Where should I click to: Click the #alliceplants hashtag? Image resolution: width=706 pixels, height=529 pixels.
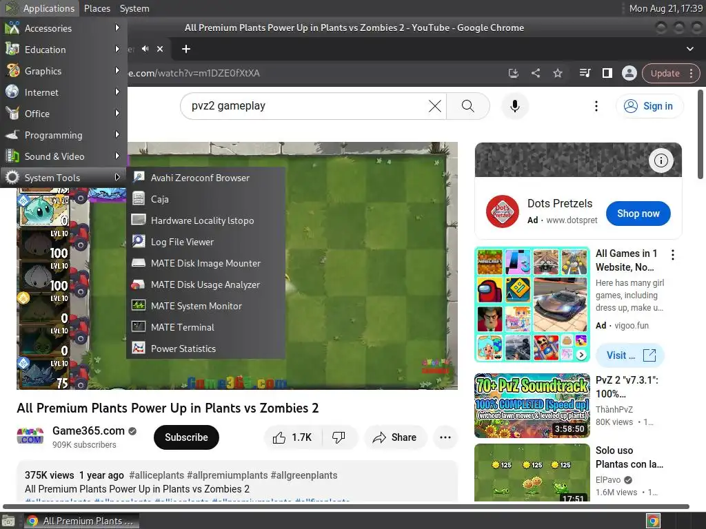click(x=157, y=475)
